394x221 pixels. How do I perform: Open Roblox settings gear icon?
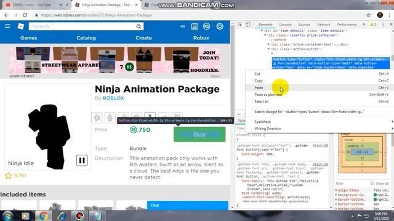(x=220, y=26)
